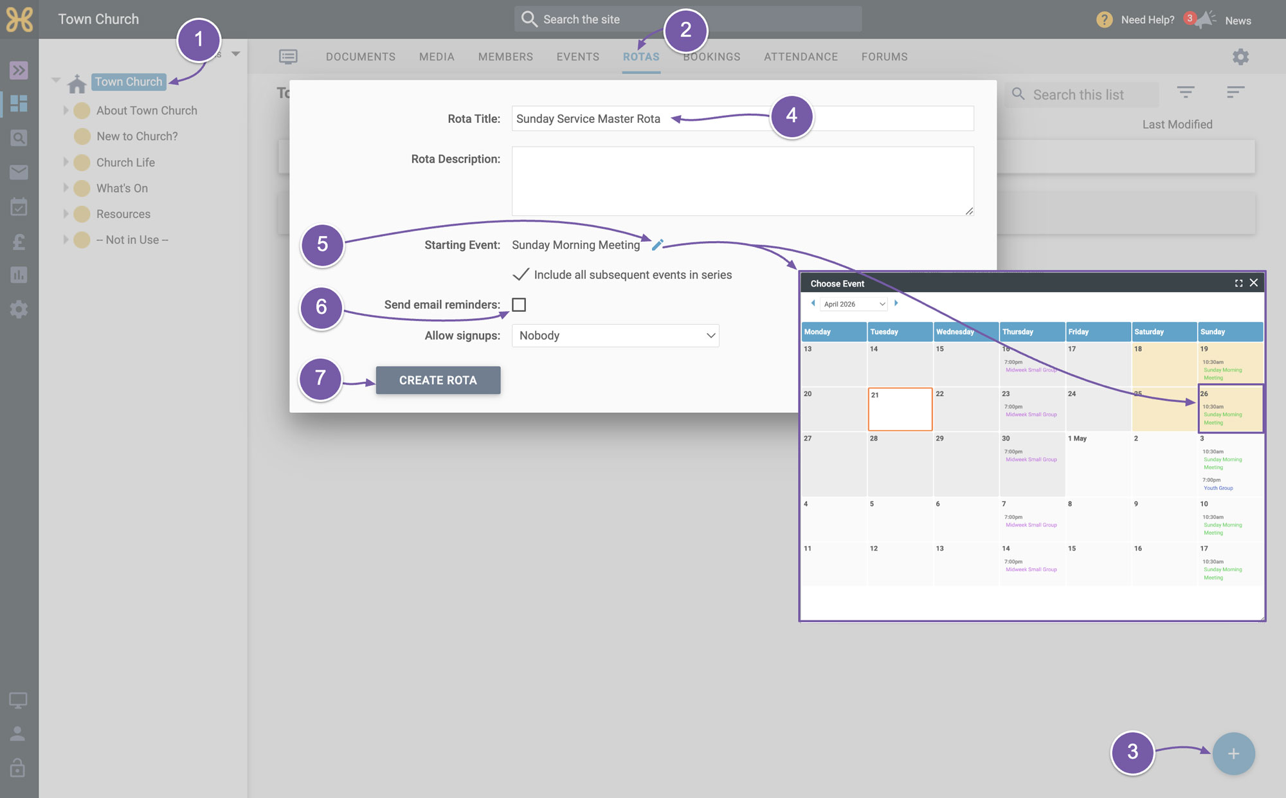Open the Allow signups dropdown
The image size is (1286, 798).
point(615,336)
